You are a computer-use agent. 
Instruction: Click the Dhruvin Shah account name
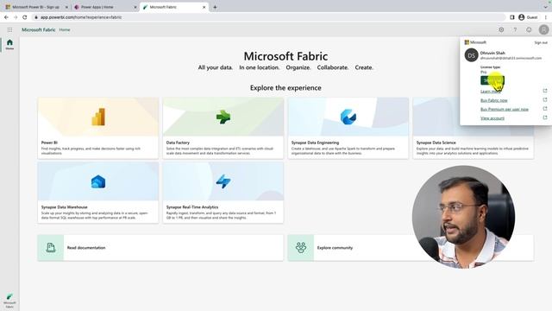tap(492, 53)
